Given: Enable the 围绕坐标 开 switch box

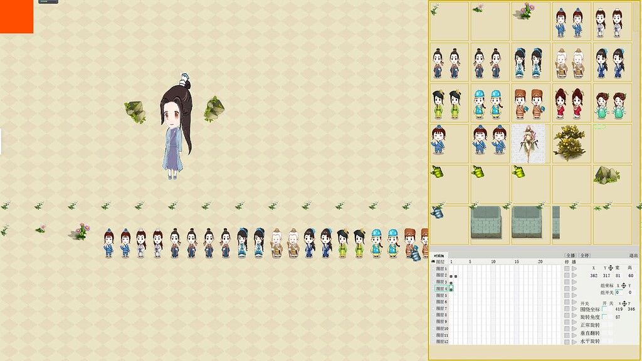Looking at the screenshot, I should [604, 309].
